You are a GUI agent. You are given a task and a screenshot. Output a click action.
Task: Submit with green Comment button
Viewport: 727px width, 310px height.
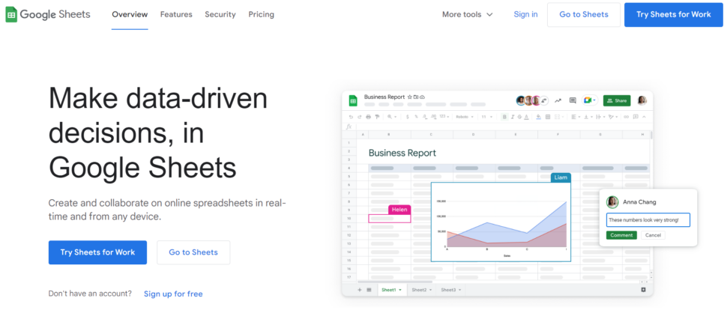coord(621,235)
